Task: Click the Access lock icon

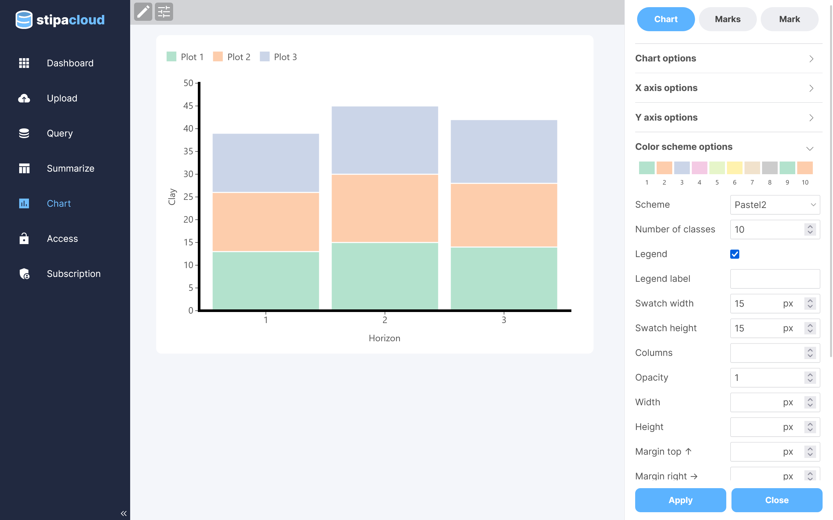Action: 24,239
